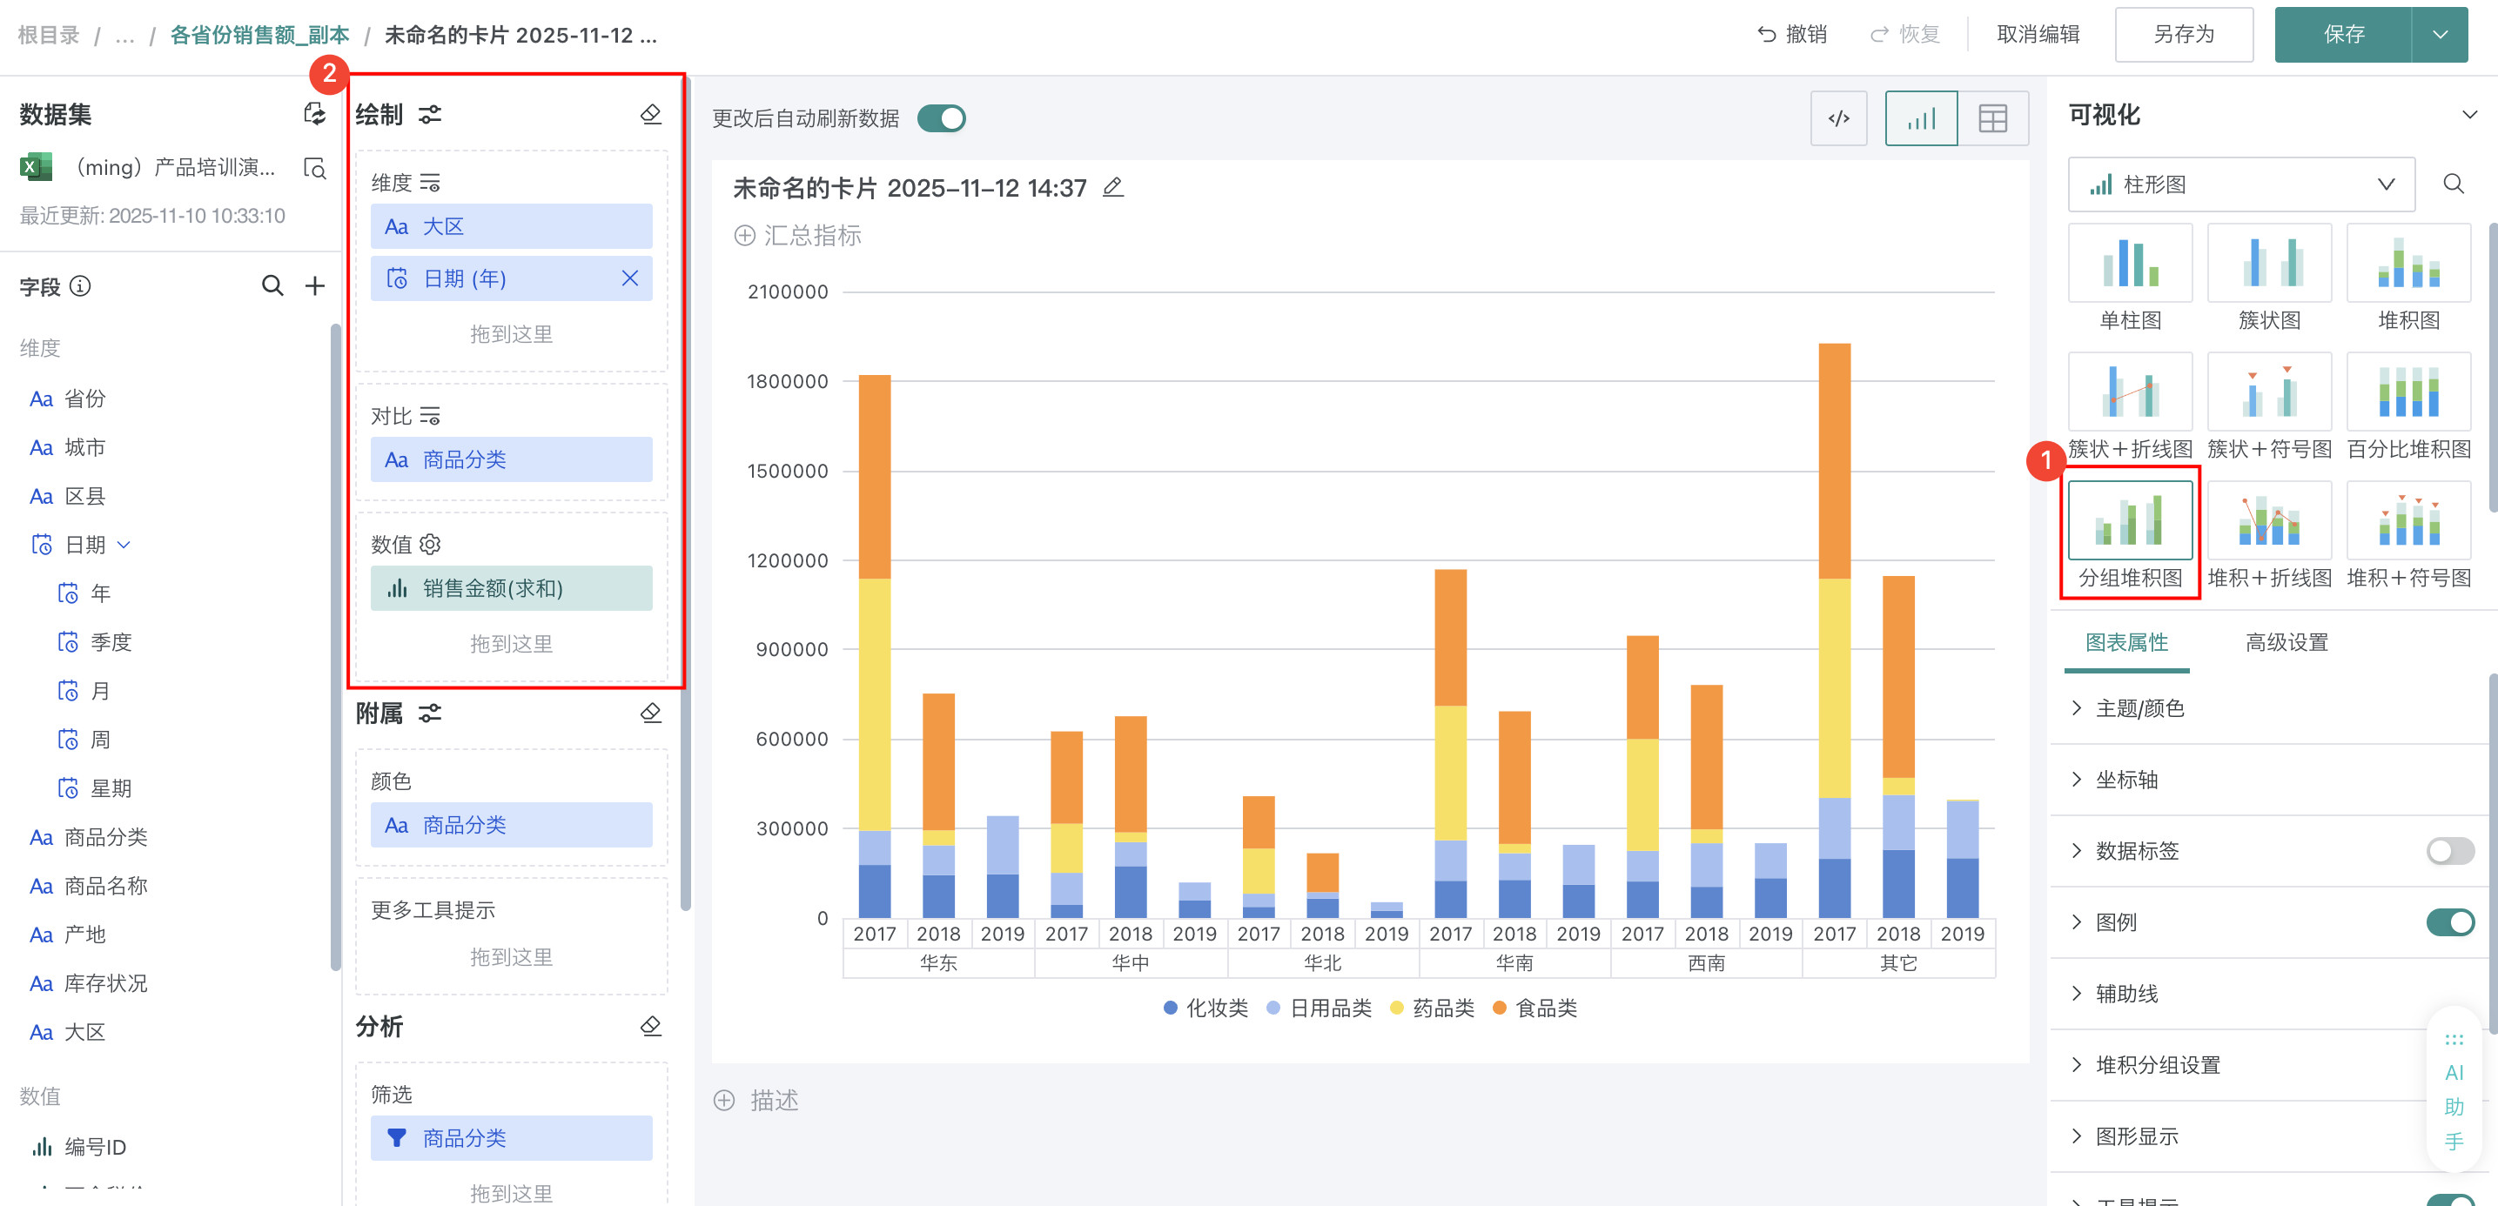Remove 日期 (年) dimension with X icon

pos(629,278)
